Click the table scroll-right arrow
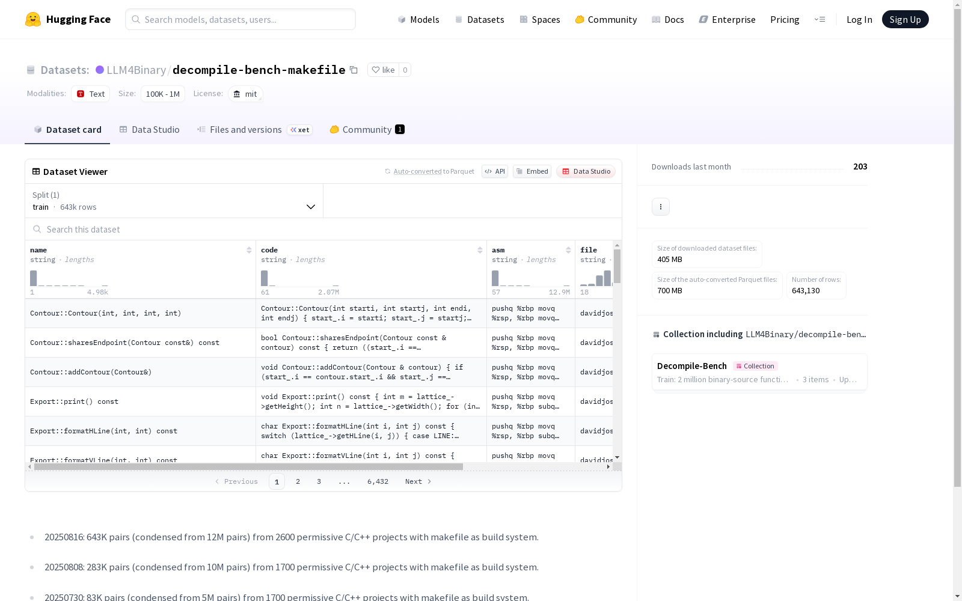 point(608,466)
